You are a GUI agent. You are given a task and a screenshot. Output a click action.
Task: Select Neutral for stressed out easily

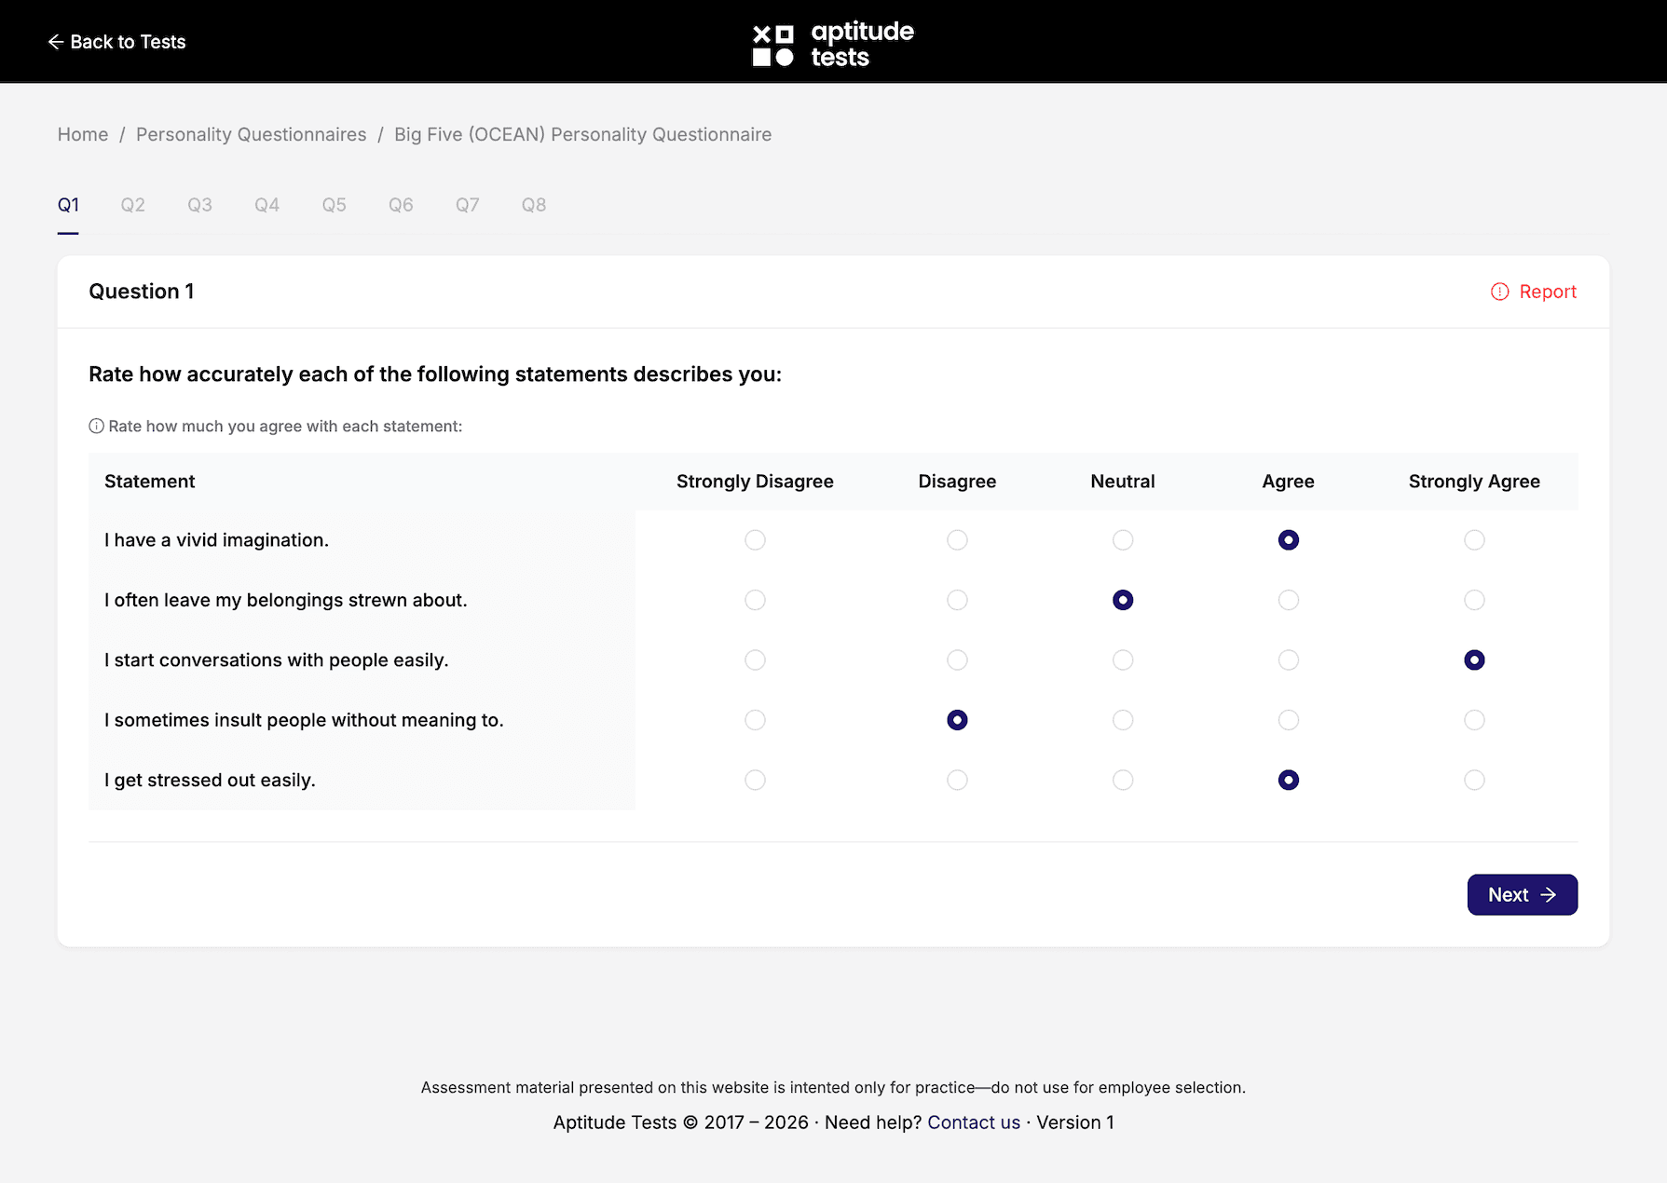1123,780
